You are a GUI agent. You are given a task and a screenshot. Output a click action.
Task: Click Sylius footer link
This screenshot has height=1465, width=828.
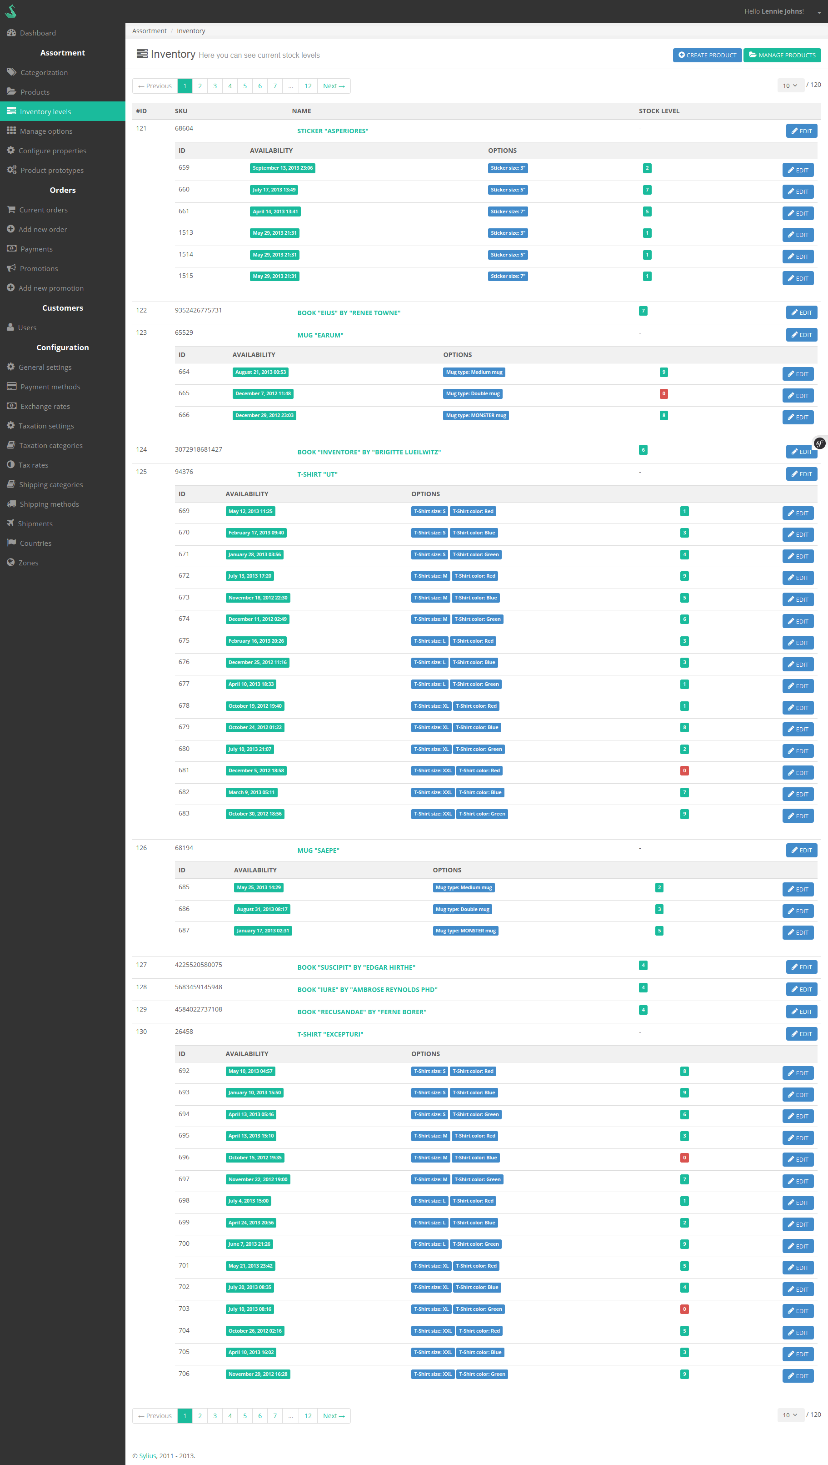(147, 1456)
